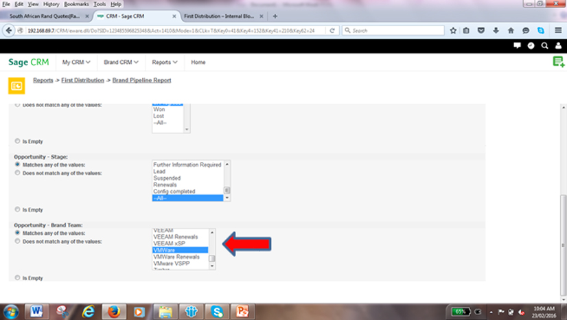
Task: Open the Brand Pipeline Report breadcrumb link
Action: coord(141,80)
